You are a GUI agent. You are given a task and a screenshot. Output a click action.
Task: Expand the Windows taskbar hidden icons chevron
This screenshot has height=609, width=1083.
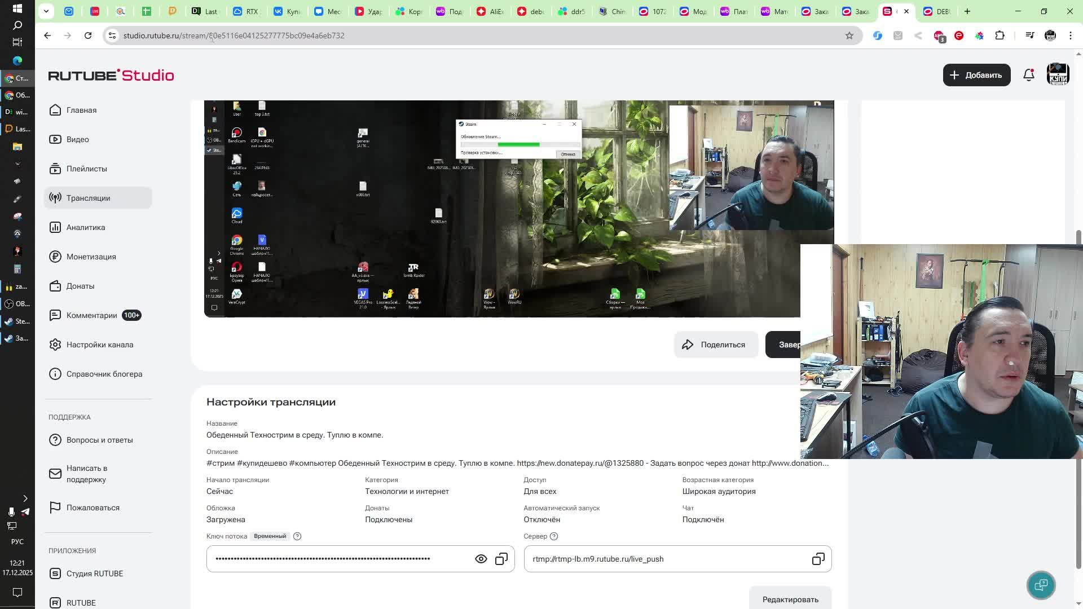pos(25,498)
